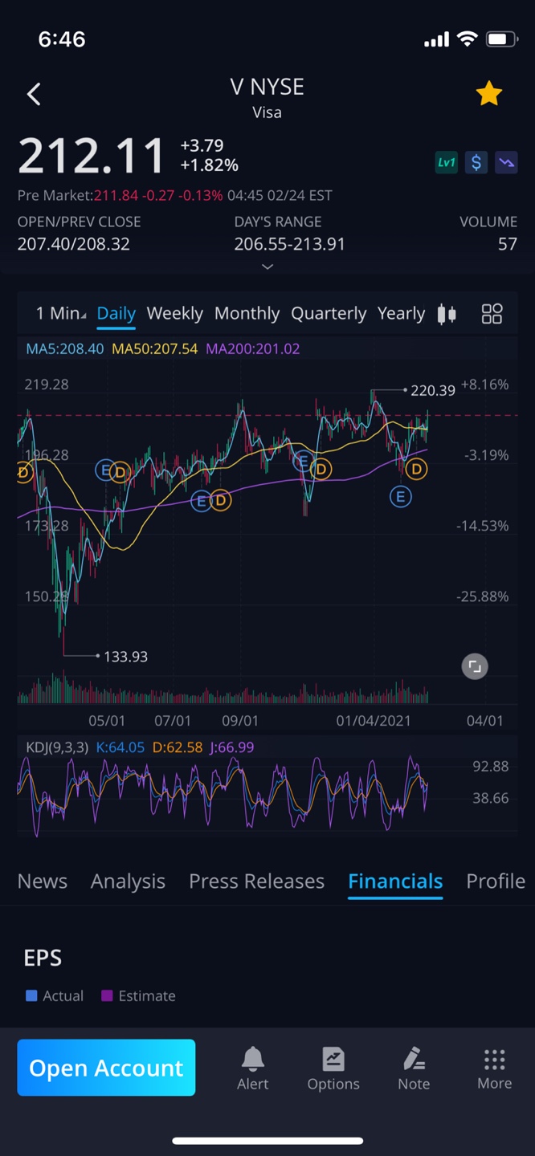Screen dimensions: 535x1156
Task: Tap the purple downward trend icon
Action: [506, 163]
